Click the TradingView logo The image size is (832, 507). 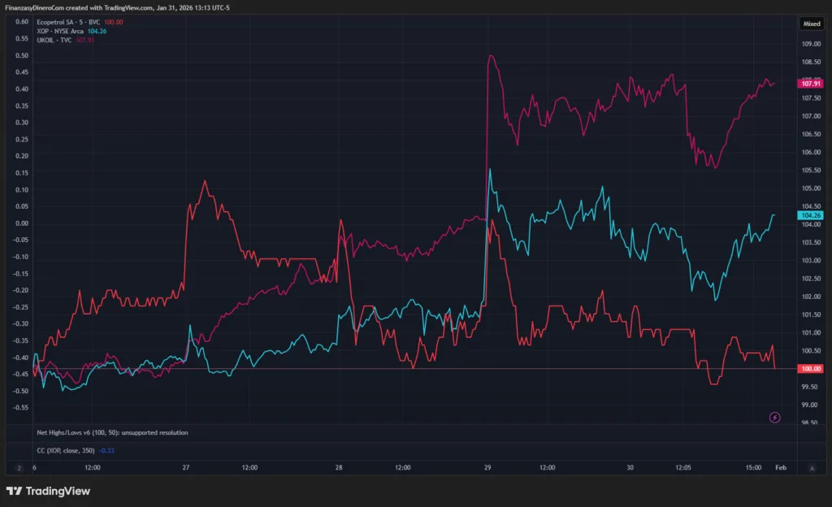48,491
